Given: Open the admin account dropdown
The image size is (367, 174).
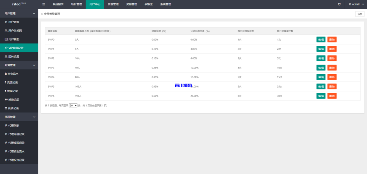Looking at the screenshot, I should point(356,4).
